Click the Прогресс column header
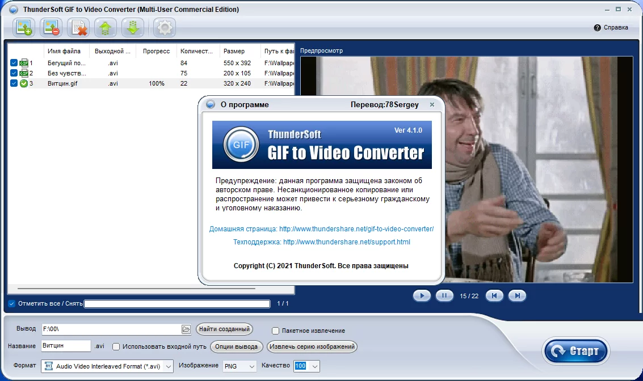Screen dimensions: 643x381 click(156, 51)
